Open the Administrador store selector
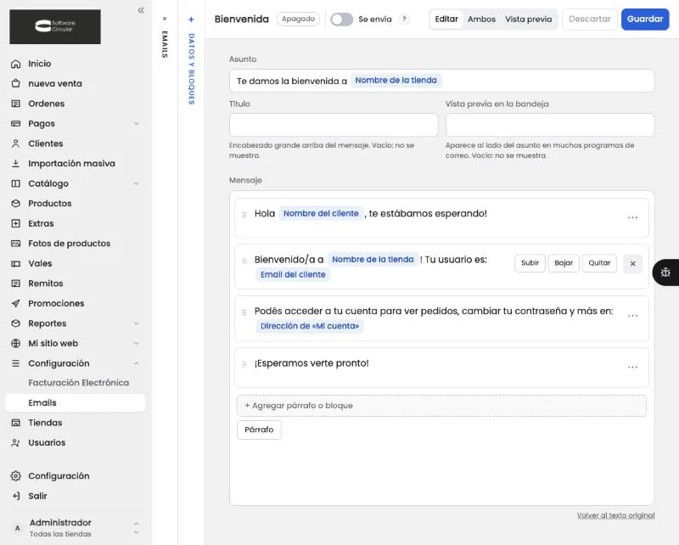679x545 pixels. (76, 528)
